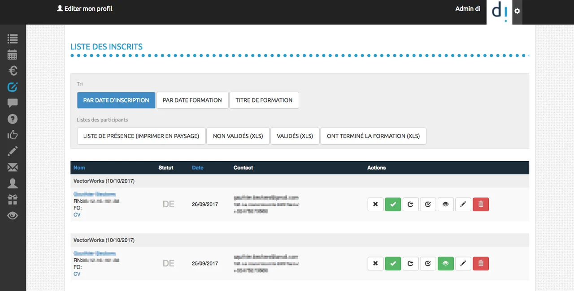Image resolution: width=574 pixels, height=291 pixels.
Task: Open the thumbs-up sidebar icon
Action: 13,135
